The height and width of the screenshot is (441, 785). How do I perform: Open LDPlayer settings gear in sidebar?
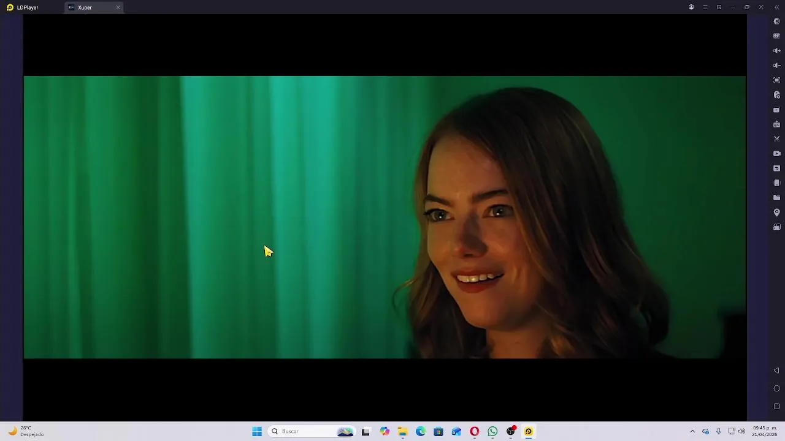click(x=776, y=21)
